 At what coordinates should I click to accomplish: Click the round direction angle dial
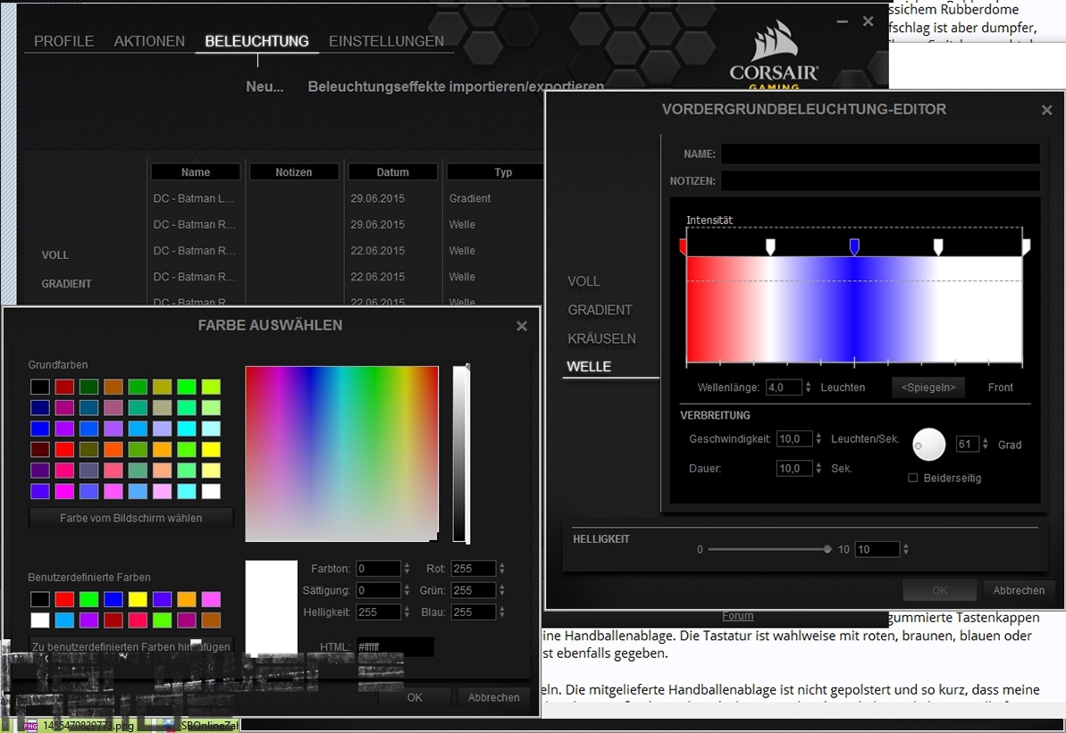coord(928,444)
